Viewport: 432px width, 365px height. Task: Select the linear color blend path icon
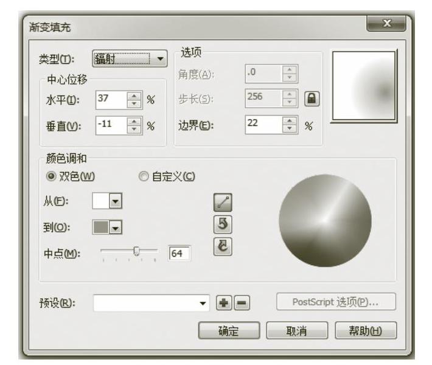[x=223, y=203]
